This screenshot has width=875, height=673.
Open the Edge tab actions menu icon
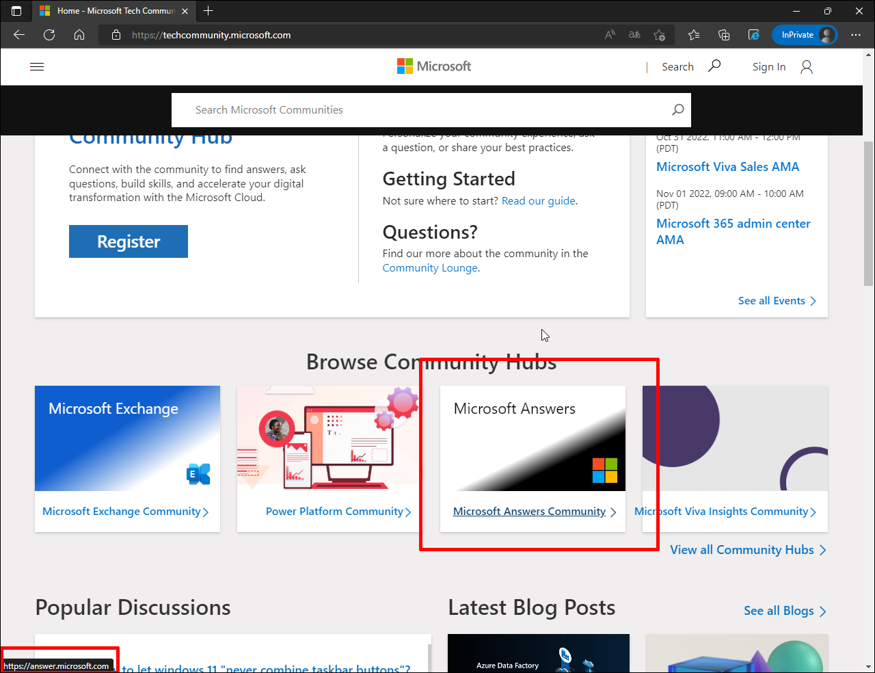(16, 11)
